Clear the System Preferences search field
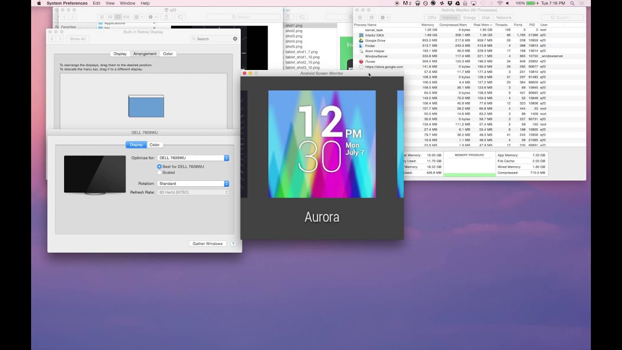 tap(235, 39)
